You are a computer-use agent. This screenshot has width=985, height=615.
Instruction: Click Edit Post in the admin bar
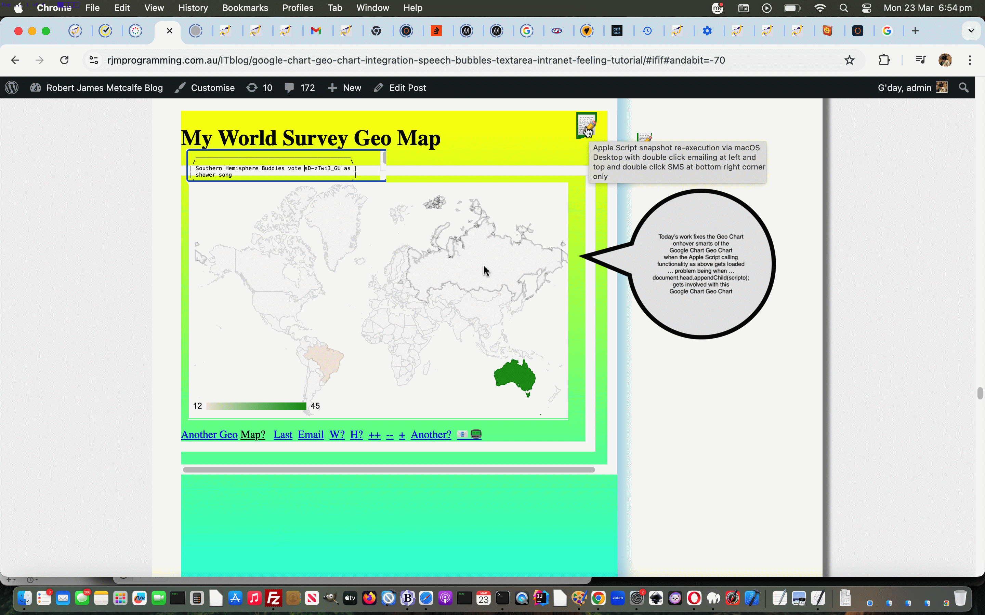pos(400,87)
